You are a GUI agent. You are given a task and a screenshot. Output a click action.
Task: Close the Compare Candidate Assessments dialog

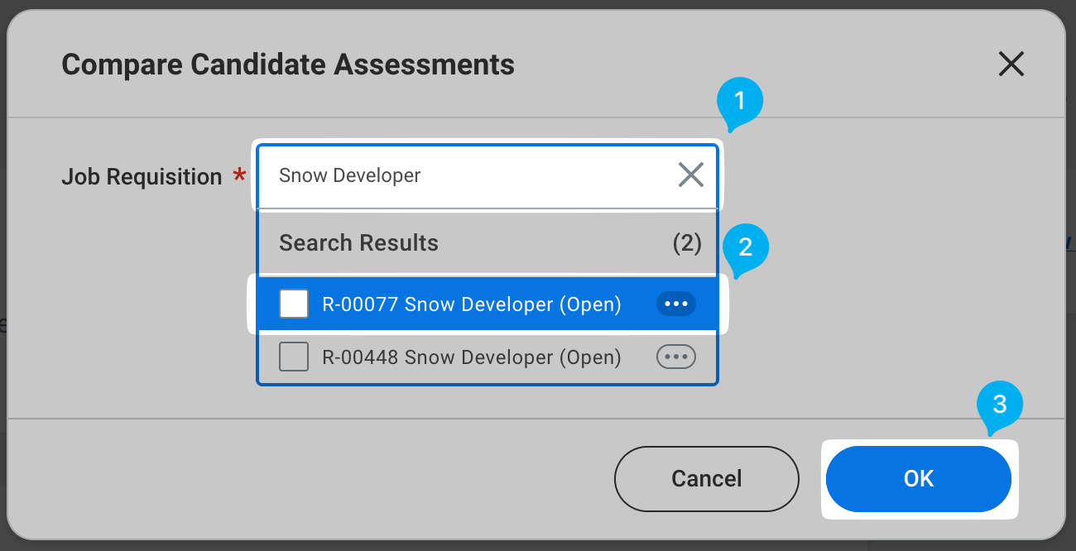click(1011, 64)
